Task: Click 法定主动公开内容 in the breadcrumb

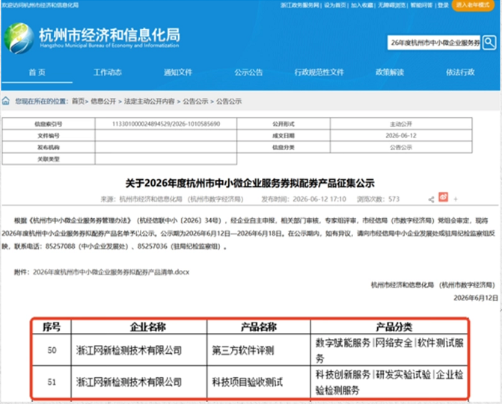Action: pyautogui.click(x=149, y=102)
